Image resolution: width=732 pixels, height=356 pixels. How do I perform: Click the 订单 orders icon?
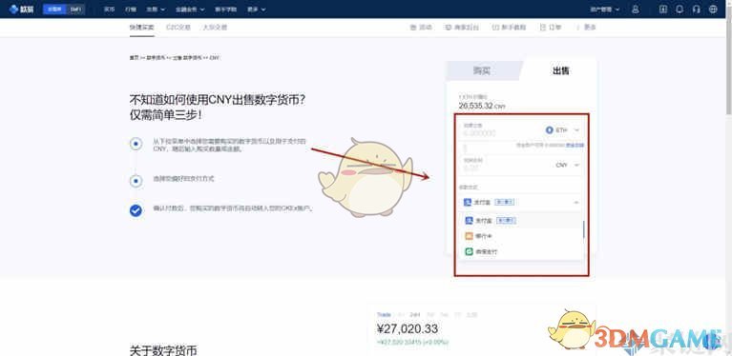(x=542, y=28)
